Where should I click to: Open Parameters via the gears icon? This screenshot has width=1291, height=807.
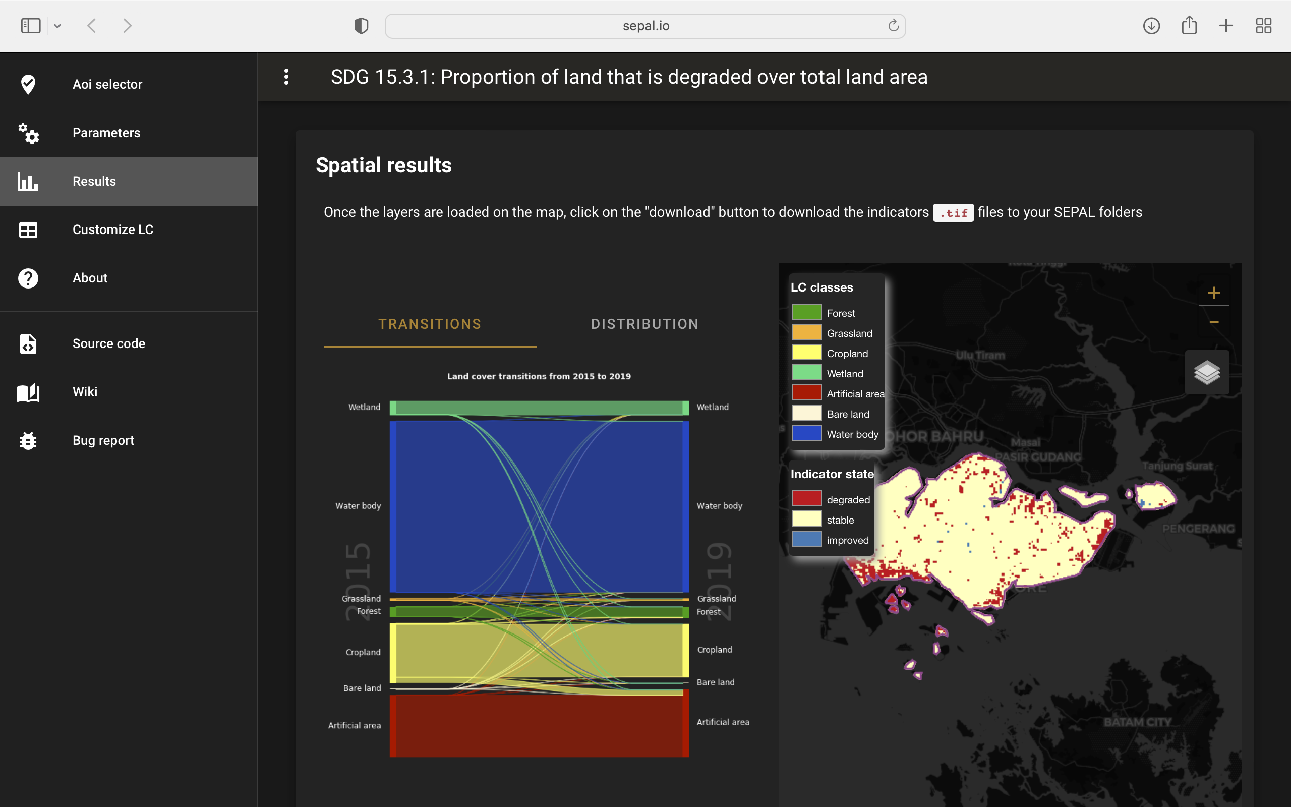click(28, 133)
